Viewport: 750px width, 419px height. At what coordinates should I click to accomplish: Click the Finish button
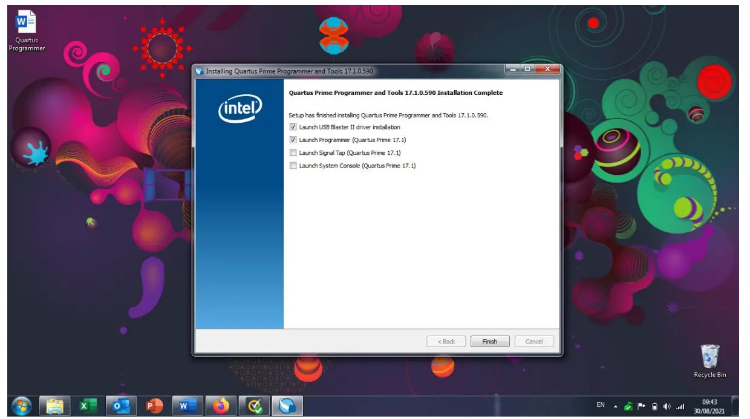tap(490, 342)
